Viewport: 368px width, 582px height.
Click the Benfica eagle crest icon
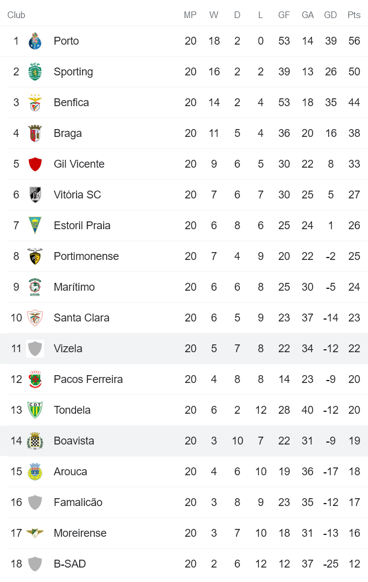pos(35,103)
